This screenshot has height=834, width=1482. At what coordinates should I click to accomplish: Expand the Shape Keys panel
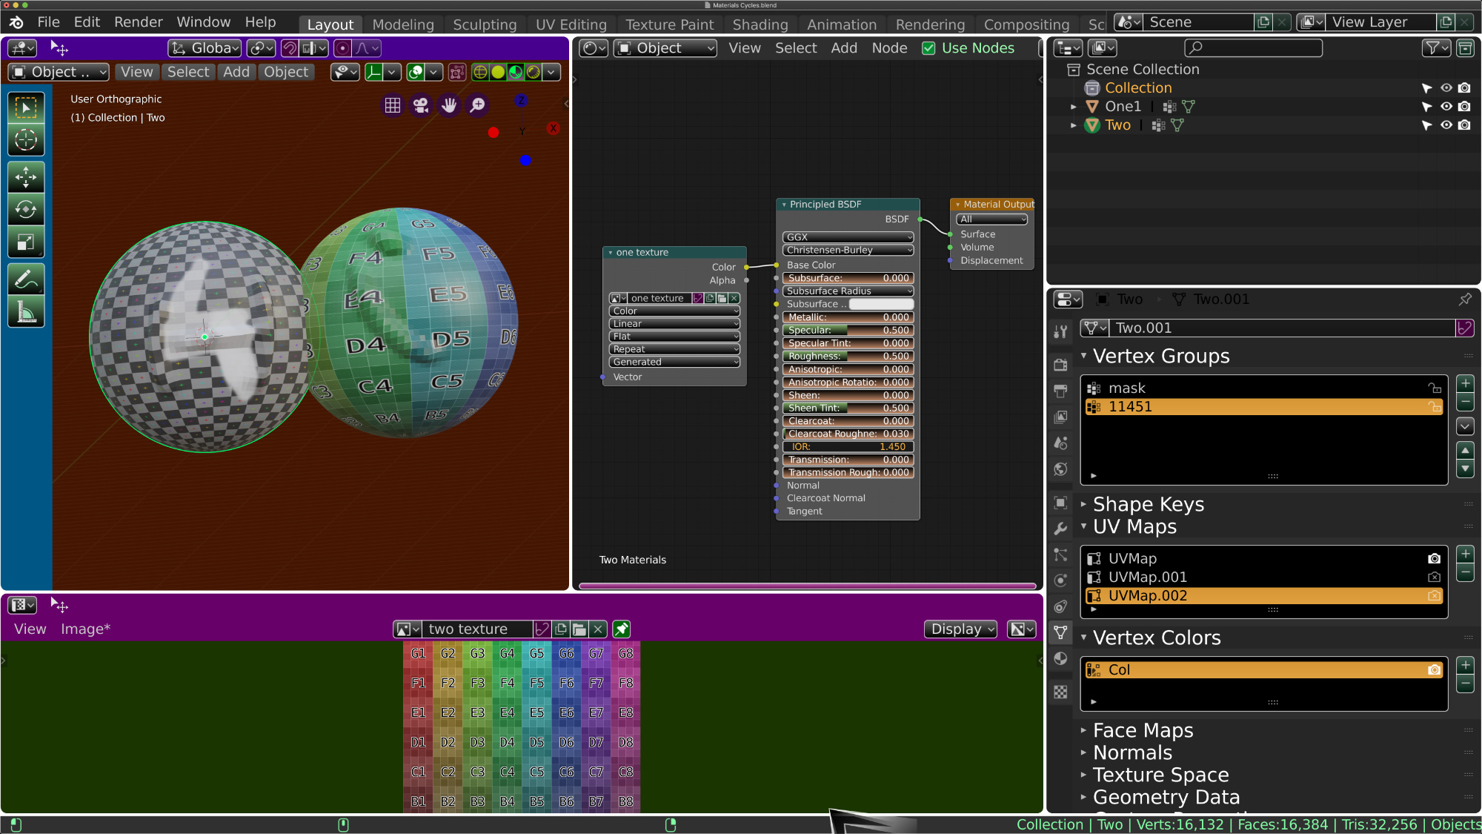click(1148, 504)
